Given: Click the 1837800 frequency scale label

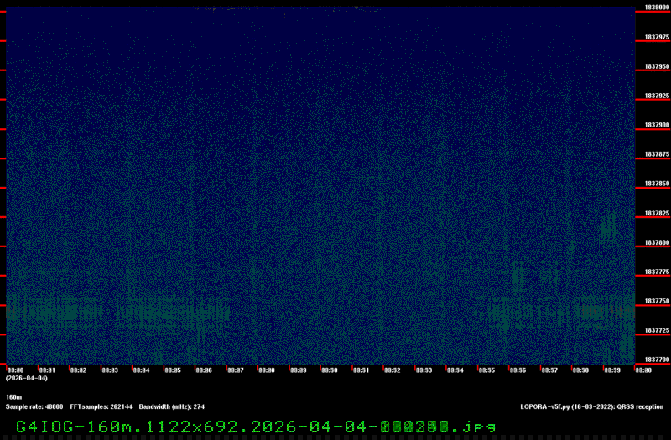Looking at the screenshot, I should 656,242.
